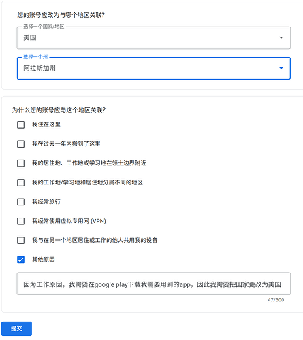Check the 我经常旅行 checkbox
Screen dimensions: 303x340
coord(21,202)
